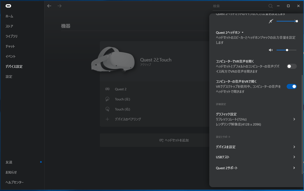Close the Oculus window
304x191 pixels.
pyautogui.click(x=298, y=6)
